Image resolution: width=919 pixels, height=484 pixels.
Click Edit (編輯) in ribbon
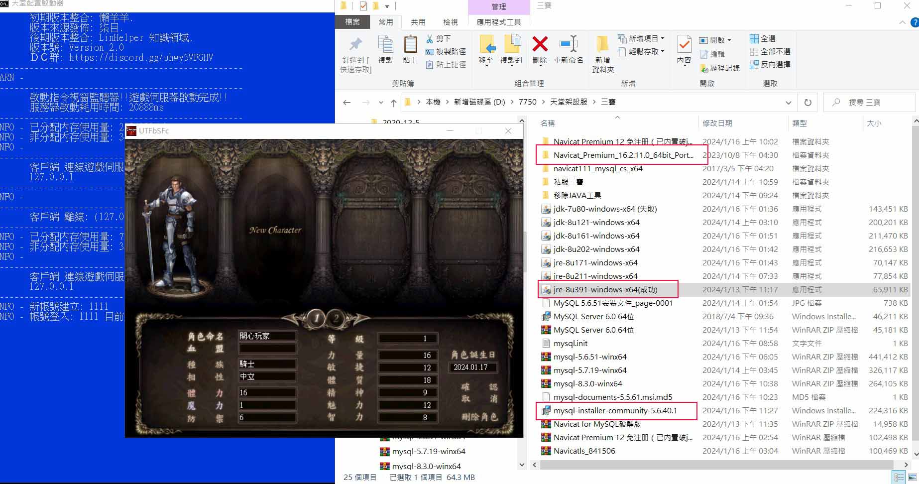(712, 54)
